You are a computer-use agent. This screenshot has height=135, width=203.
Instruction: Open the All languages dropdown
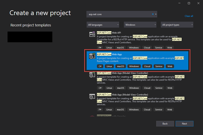(x=103, y=25)
